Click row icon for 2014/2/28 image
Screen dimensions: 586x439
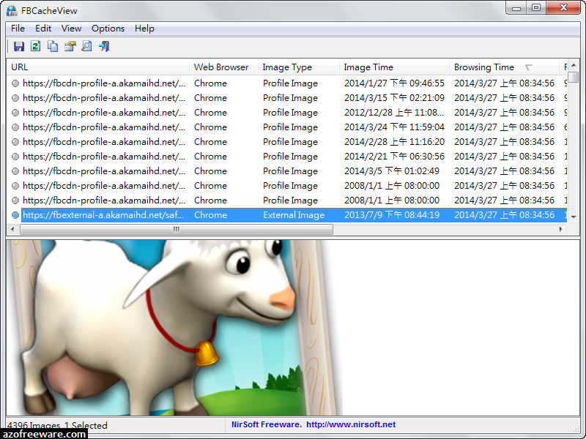pyautogui.click(x=15, y=142)
